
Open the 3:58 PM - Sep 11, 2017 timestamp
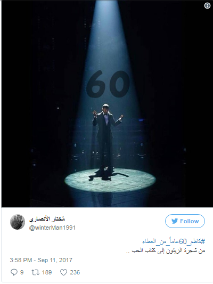41,260
